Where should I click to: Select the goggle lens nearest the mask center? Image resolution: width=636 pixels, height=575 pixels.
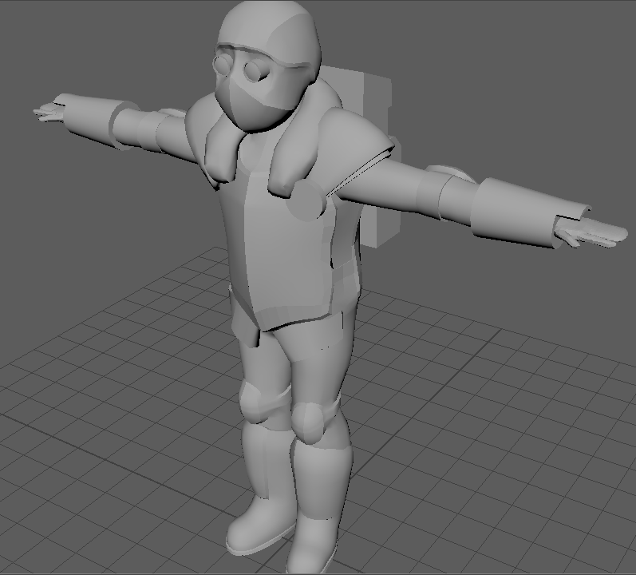pos(255,71)
